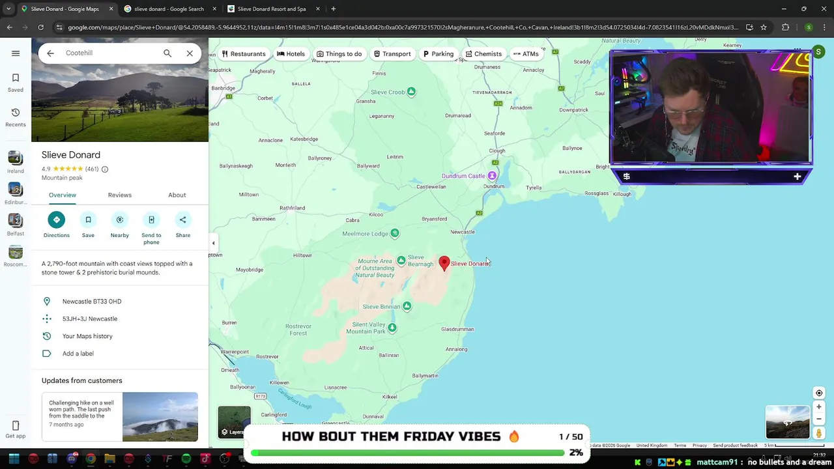Image resolution: width=834 pixels, height=469 pixels.
Task: Collapse the side panel arrow
Action: pyautogui.click(x=213, y=243)
